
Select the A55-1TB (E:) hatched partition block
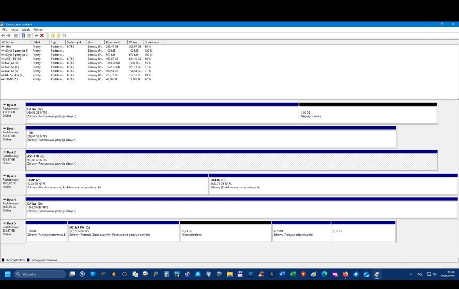pyautogui.click(x=231, y=160)
